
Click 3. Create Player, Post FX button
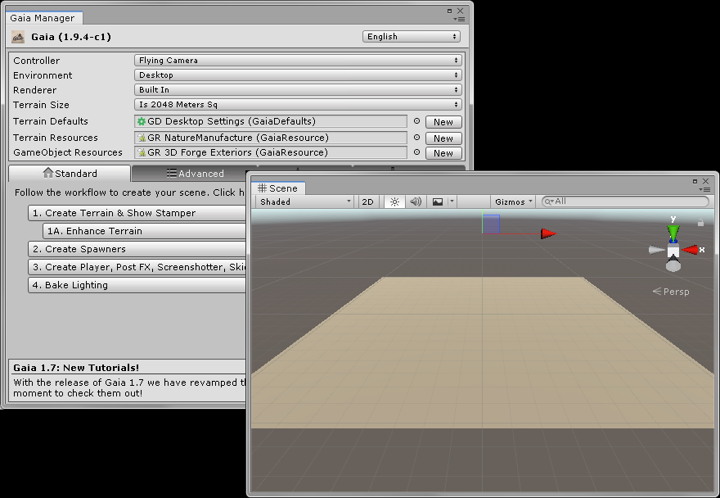[x=137, y=267]
